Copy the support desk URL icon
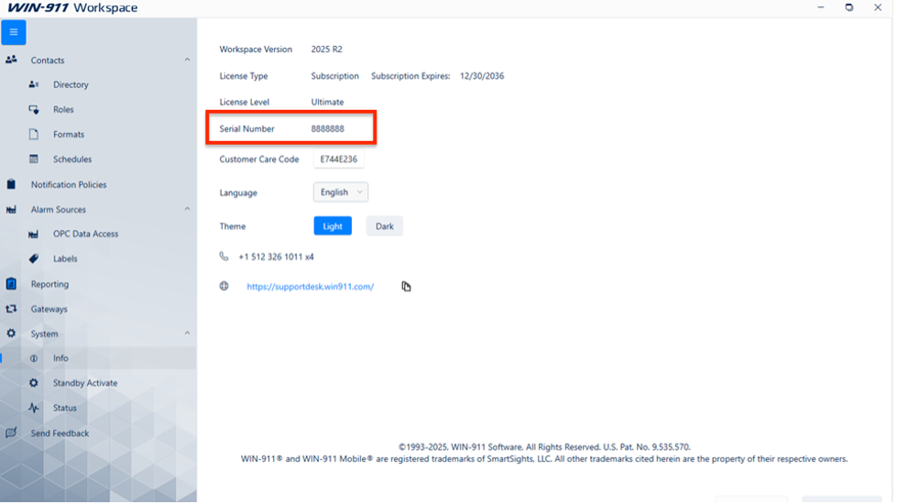Viewport: 897px width, 504px height. [x=406, y=286]
